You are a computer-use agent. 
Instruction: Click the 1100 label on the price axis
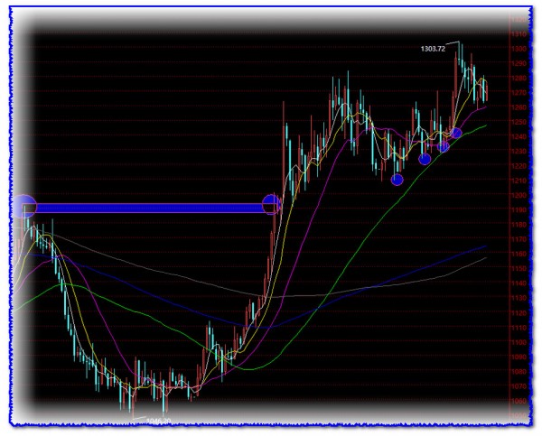pos(518,341)
